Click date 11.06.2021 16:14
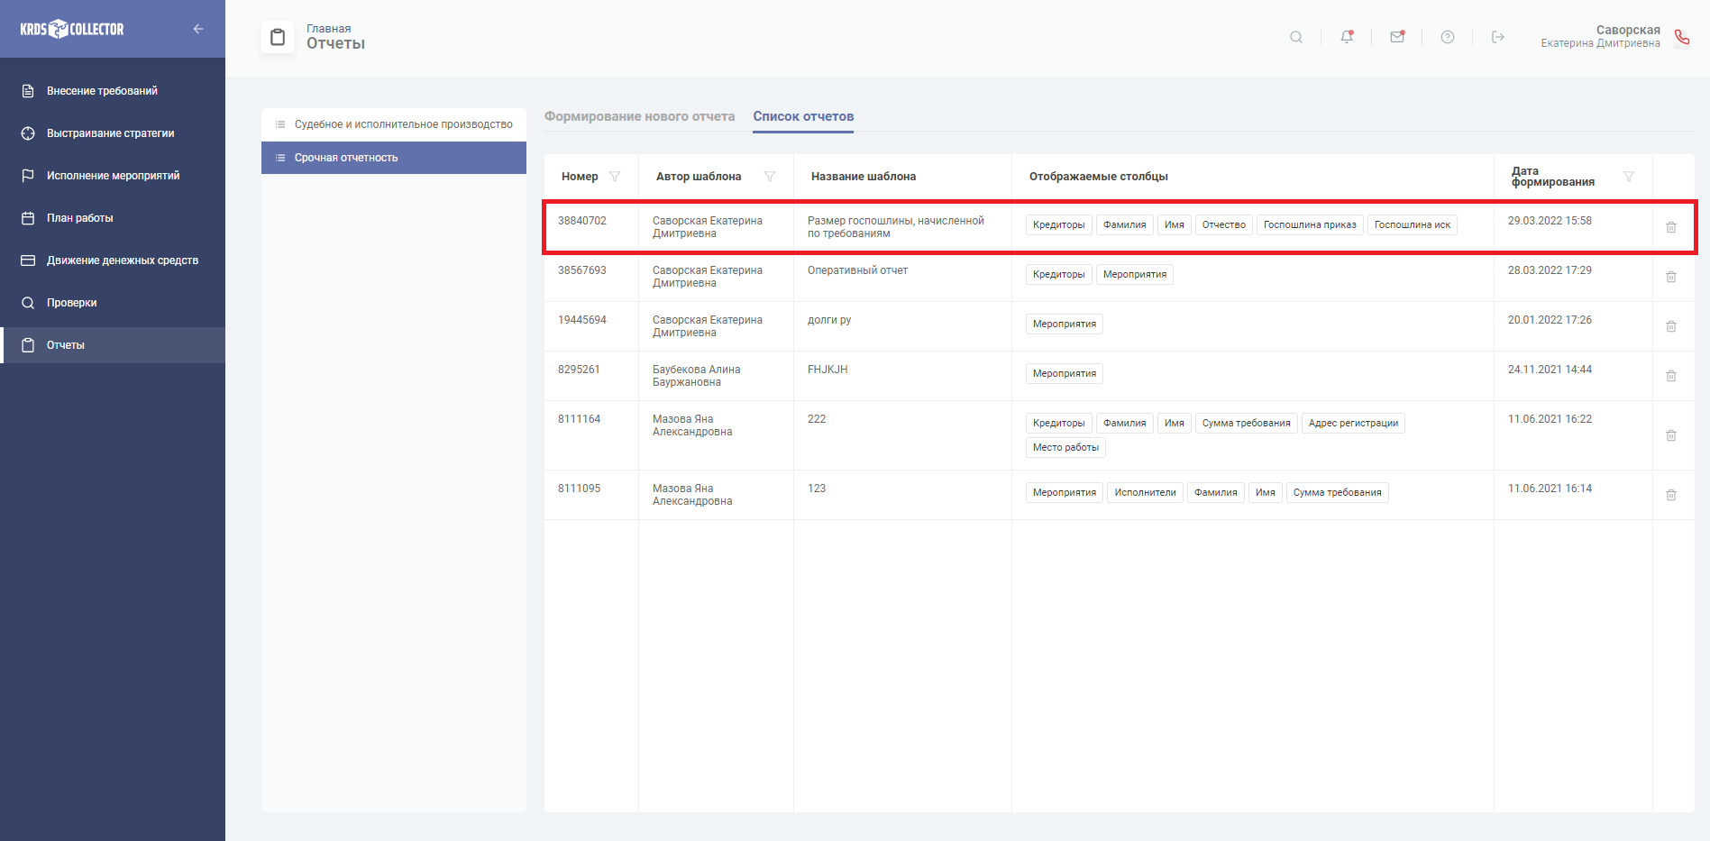Image resolution: width=1710 pixels, height=841 pixels. pos(1550,489)
